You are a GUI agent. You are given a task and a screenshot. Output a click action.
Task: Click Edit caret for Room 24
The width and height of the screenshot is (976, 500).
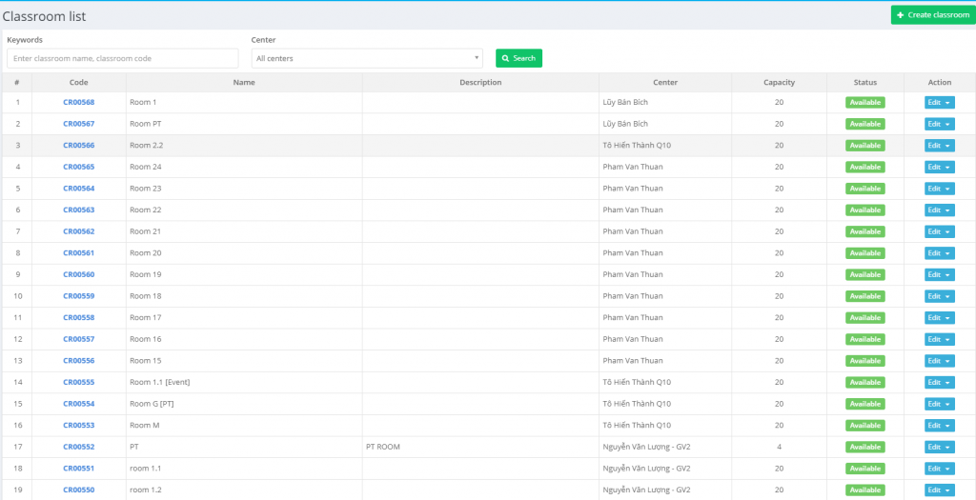pos(948,167)
